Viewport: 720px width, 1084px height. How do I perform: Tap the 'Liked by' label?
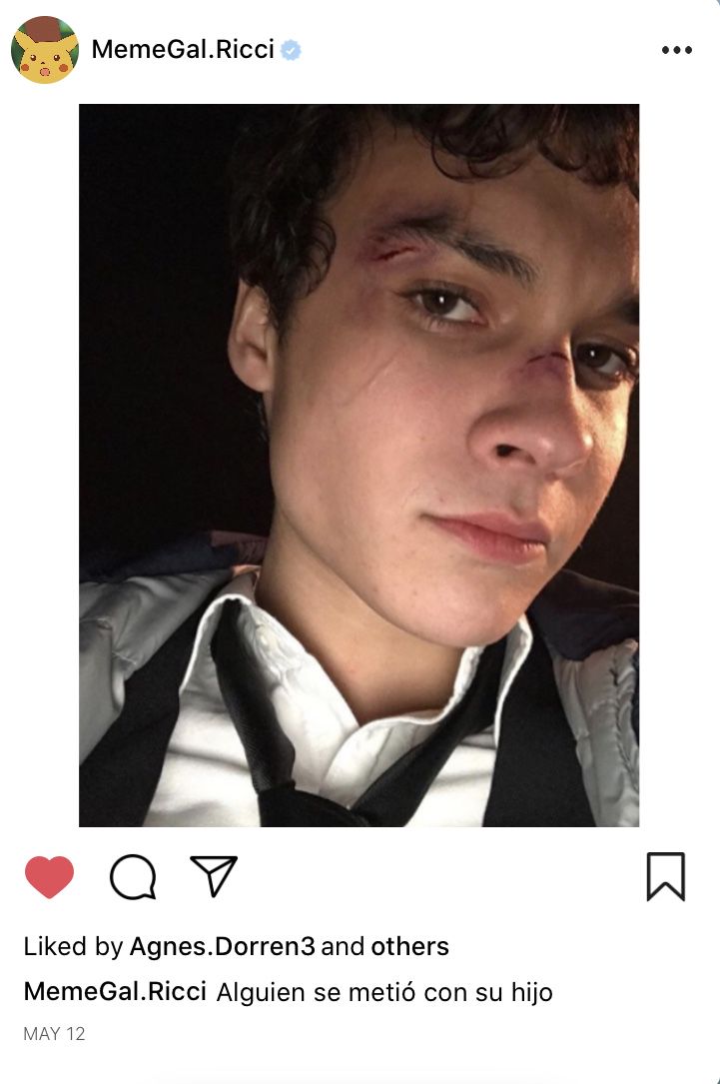[73, 946]
